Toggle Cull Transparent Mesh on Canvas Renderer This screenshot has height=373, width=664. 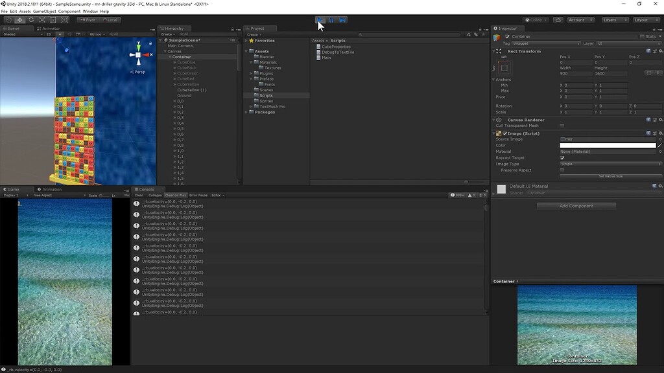(x=562, y=125)
